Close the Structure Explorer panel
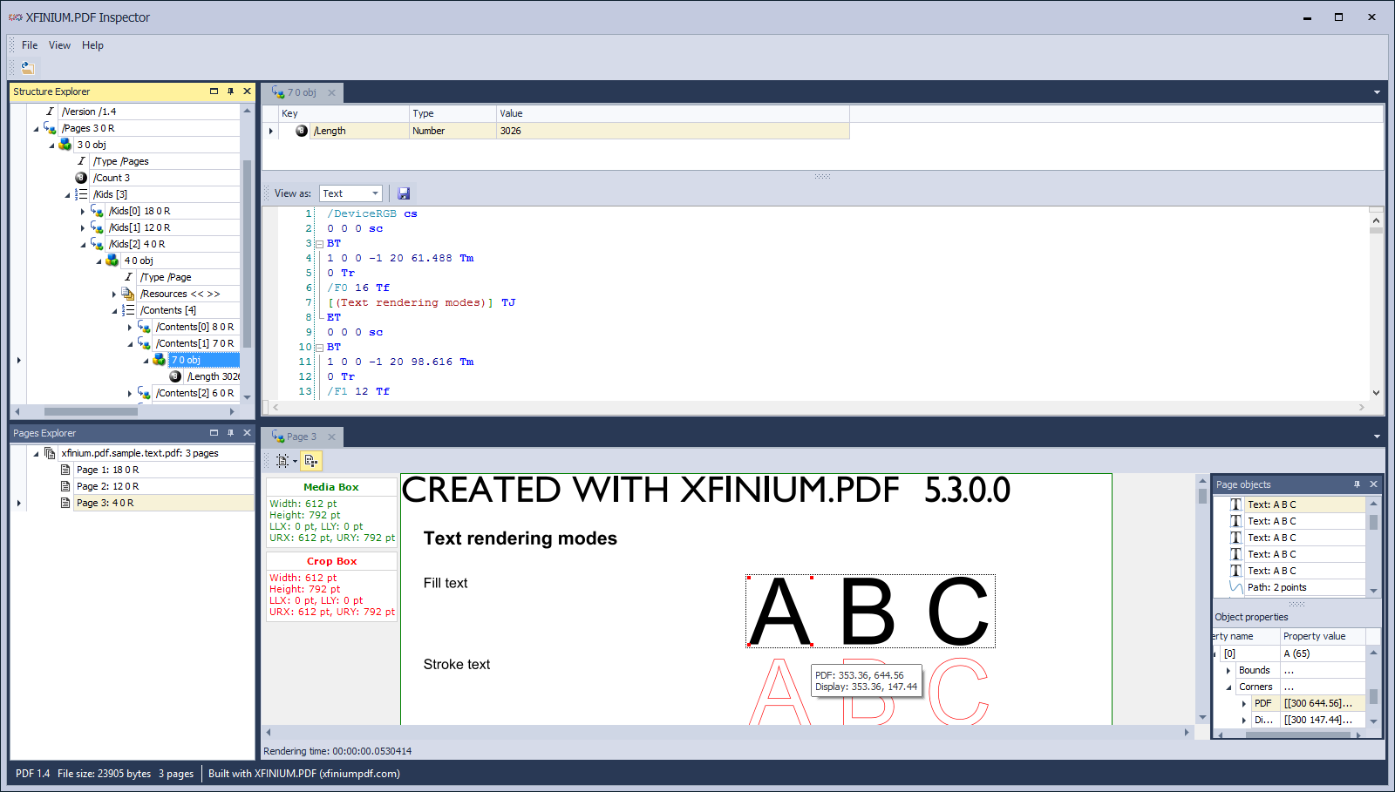 pyautogui.click(x=247, y=91)
